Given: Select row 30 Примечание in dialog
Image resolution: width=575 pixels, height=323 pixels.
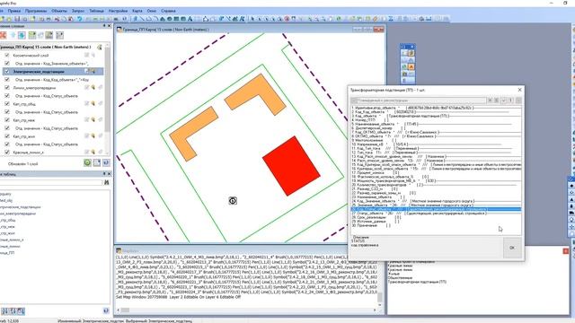Looking at the screenshot, I should pos(436,225).
